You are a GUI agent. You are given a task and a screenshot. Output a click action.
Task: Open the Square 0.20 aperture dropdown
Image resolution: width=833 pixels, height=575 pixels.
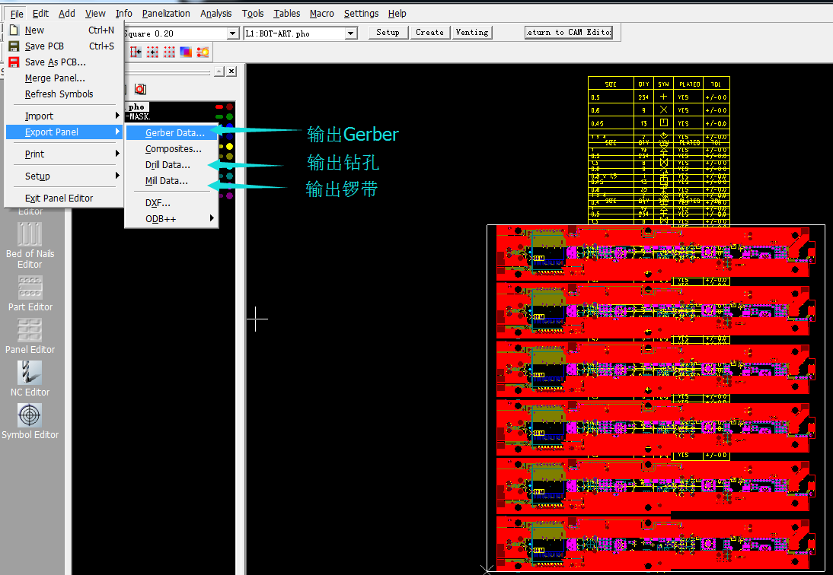(x=233, y=33)
